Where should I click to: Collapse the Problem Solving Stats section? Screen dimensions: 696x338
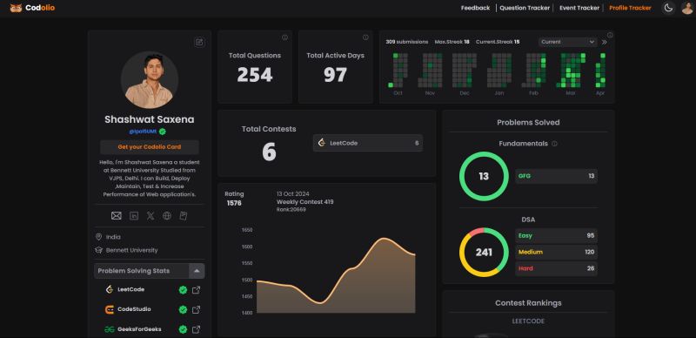pyautogui.click(x=197, y=271)
